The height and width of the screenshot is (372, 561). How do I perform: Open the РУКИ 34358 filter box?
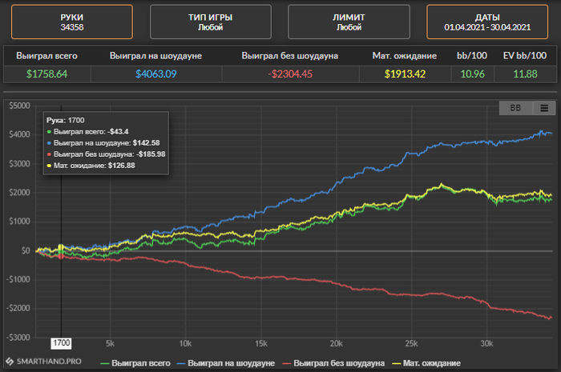72,22
